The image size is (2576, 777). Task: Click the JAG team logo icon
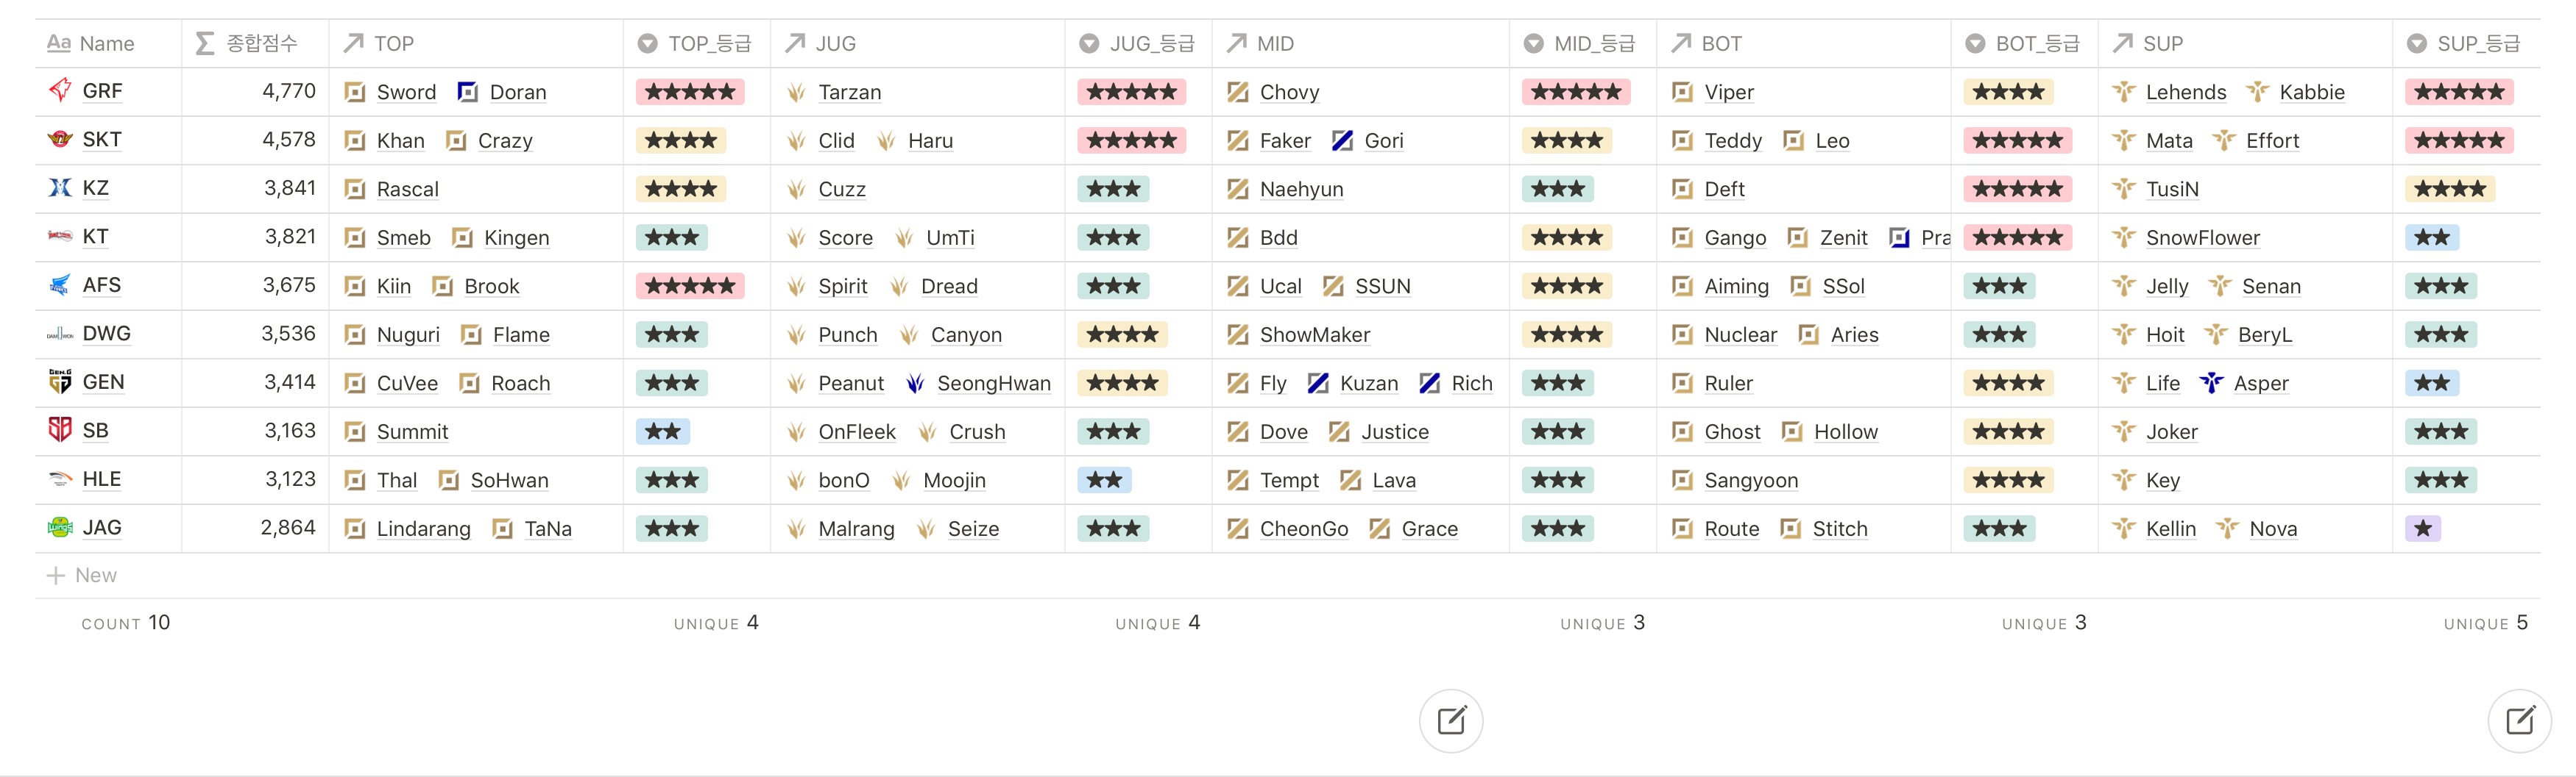tap(60, 527)
